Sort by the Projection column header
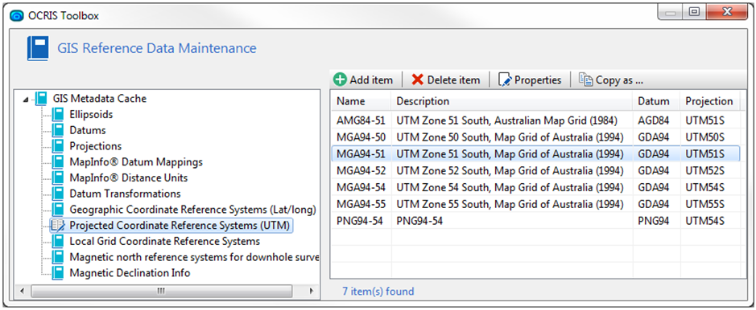 (x=710, y=101)
